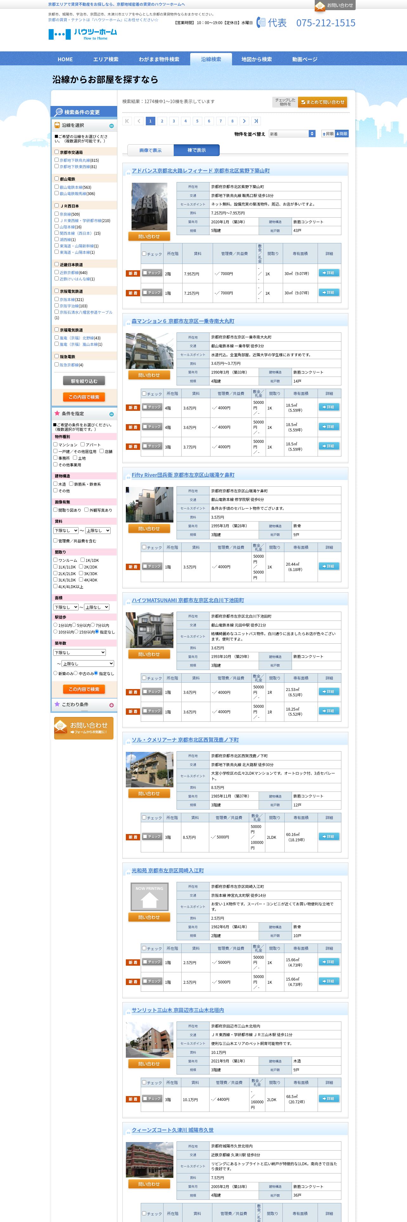Open 詳細 for ソル・クメリアーナ 3階 unit

pyautogui.click(x=329, y=836)
